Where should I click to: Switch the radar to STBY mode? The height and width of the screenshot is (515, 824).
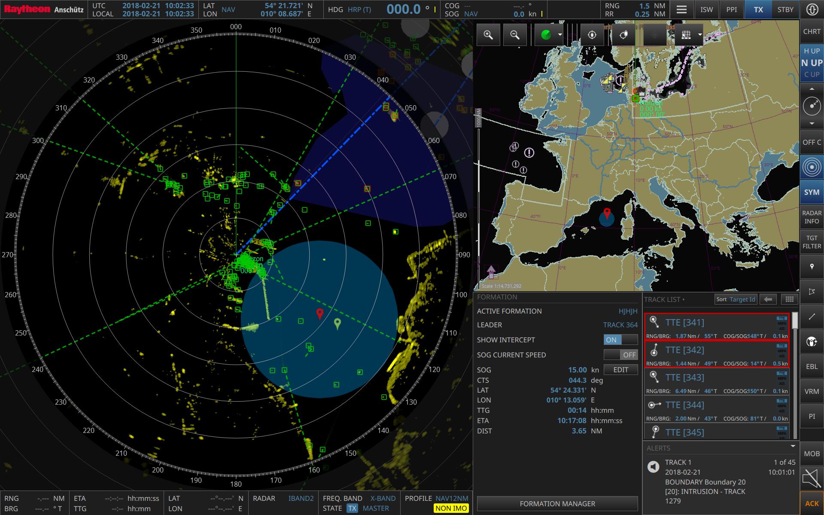tap(785, 9)
